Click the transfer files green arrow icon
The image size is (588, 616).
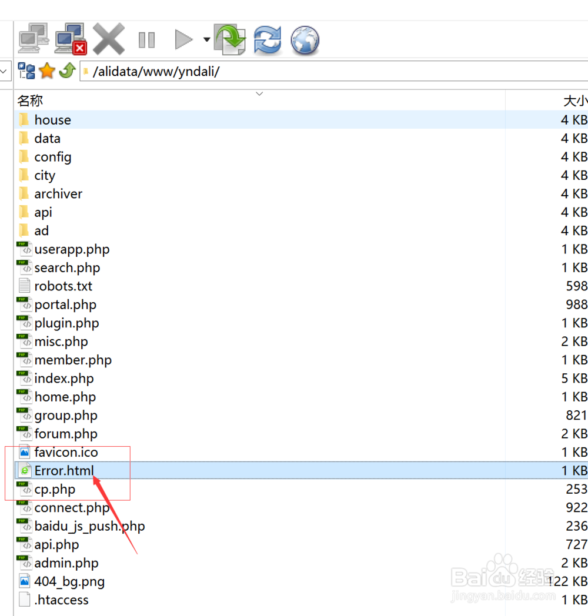click(230, 39)
